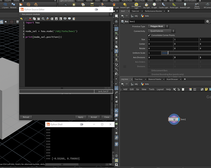Screen dimensions: 211x168
Task: Add an Ambient Light from the shelf
Action: click(x=185, y=6)
